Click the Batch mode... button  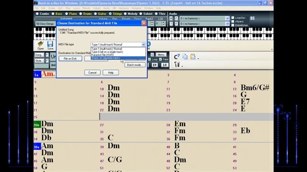135,65
